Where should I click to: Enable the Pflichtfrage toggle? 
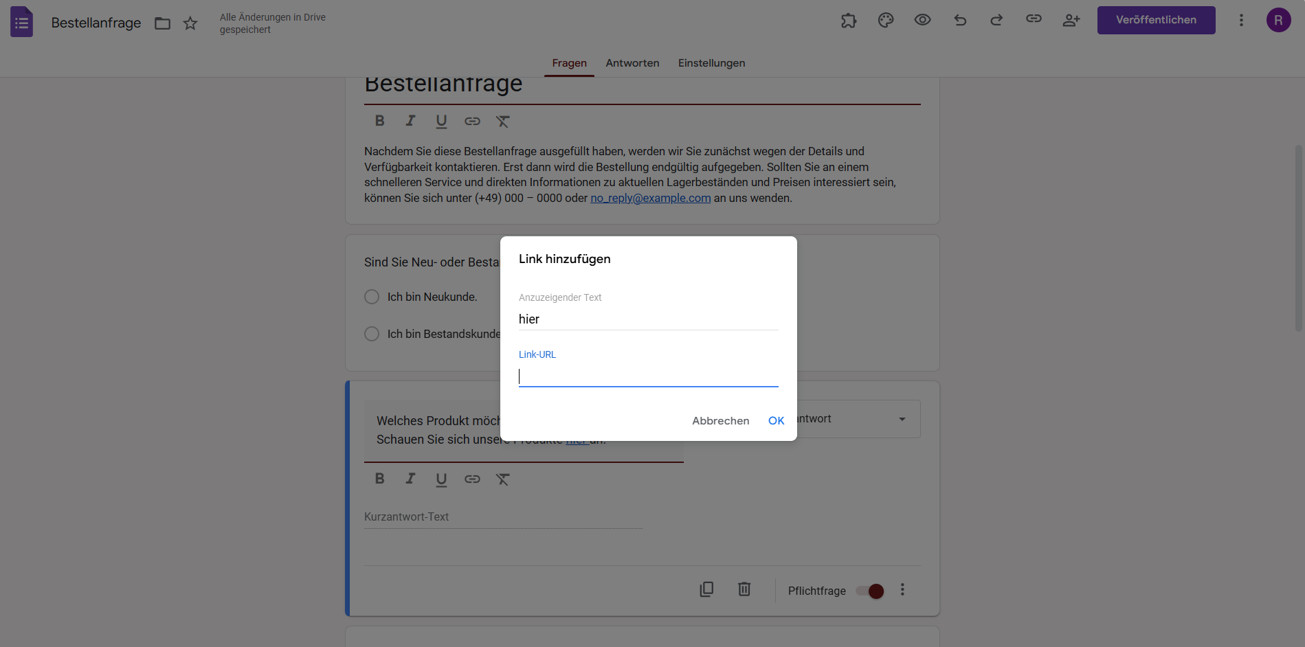tap(869, 591)
